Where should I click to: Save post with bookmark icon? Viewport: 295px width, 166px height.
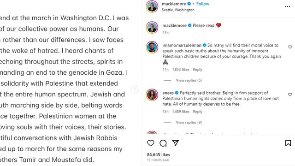coord(288,143)
